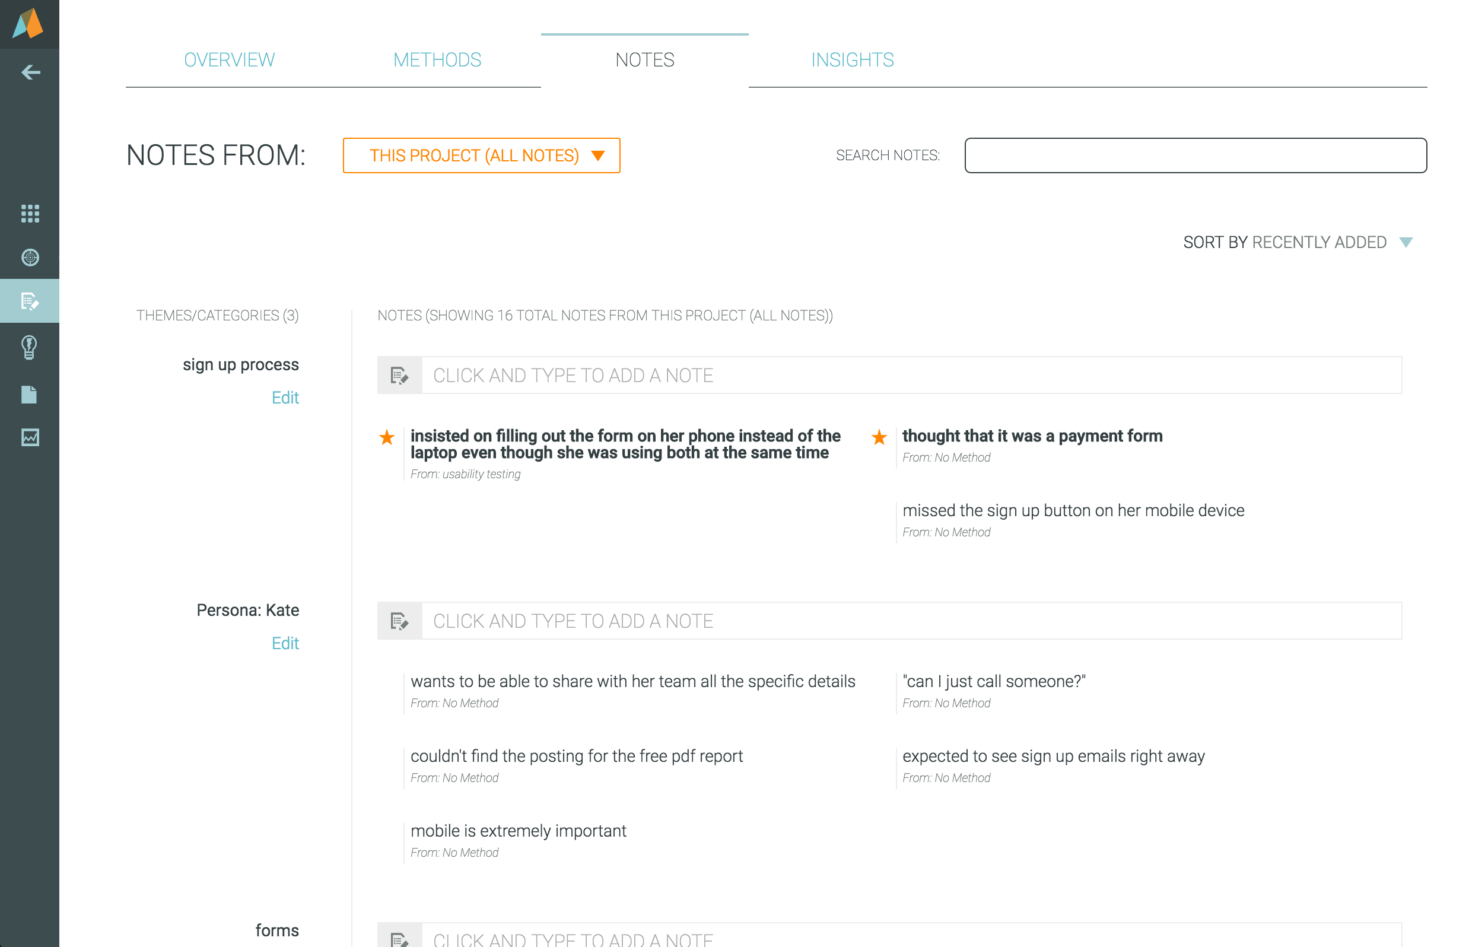This screenshot has width=1469, height=947.
Task: Open the document page icon in sidebar
Action: 29,394
